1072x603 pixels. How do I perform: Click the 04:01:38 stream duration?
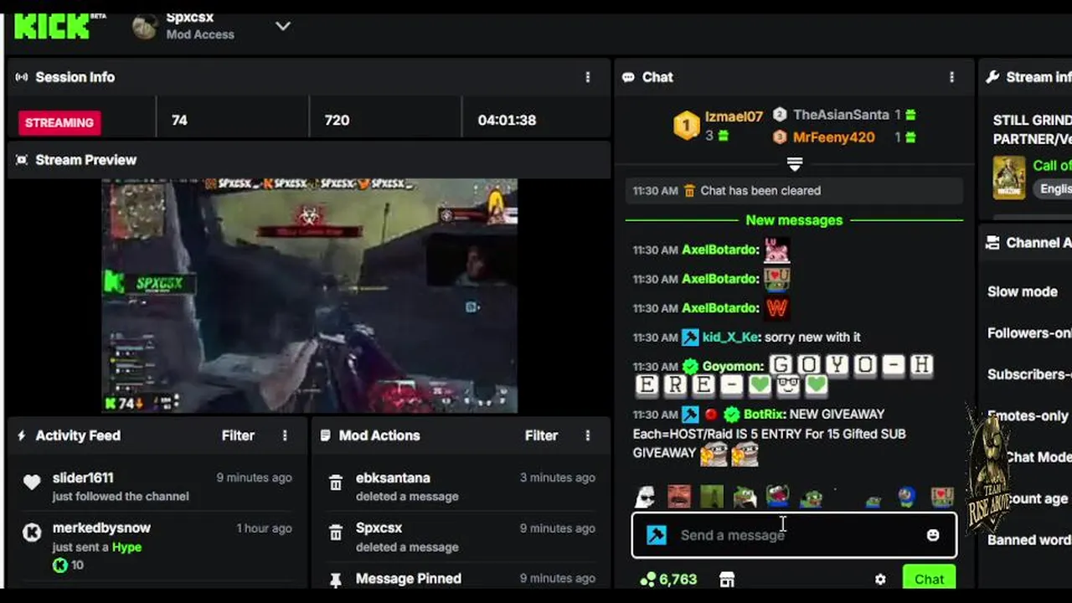(507, 120)
